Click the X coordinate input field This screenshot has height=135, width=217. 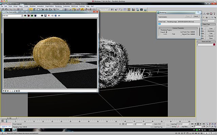(x=130, y=124)
